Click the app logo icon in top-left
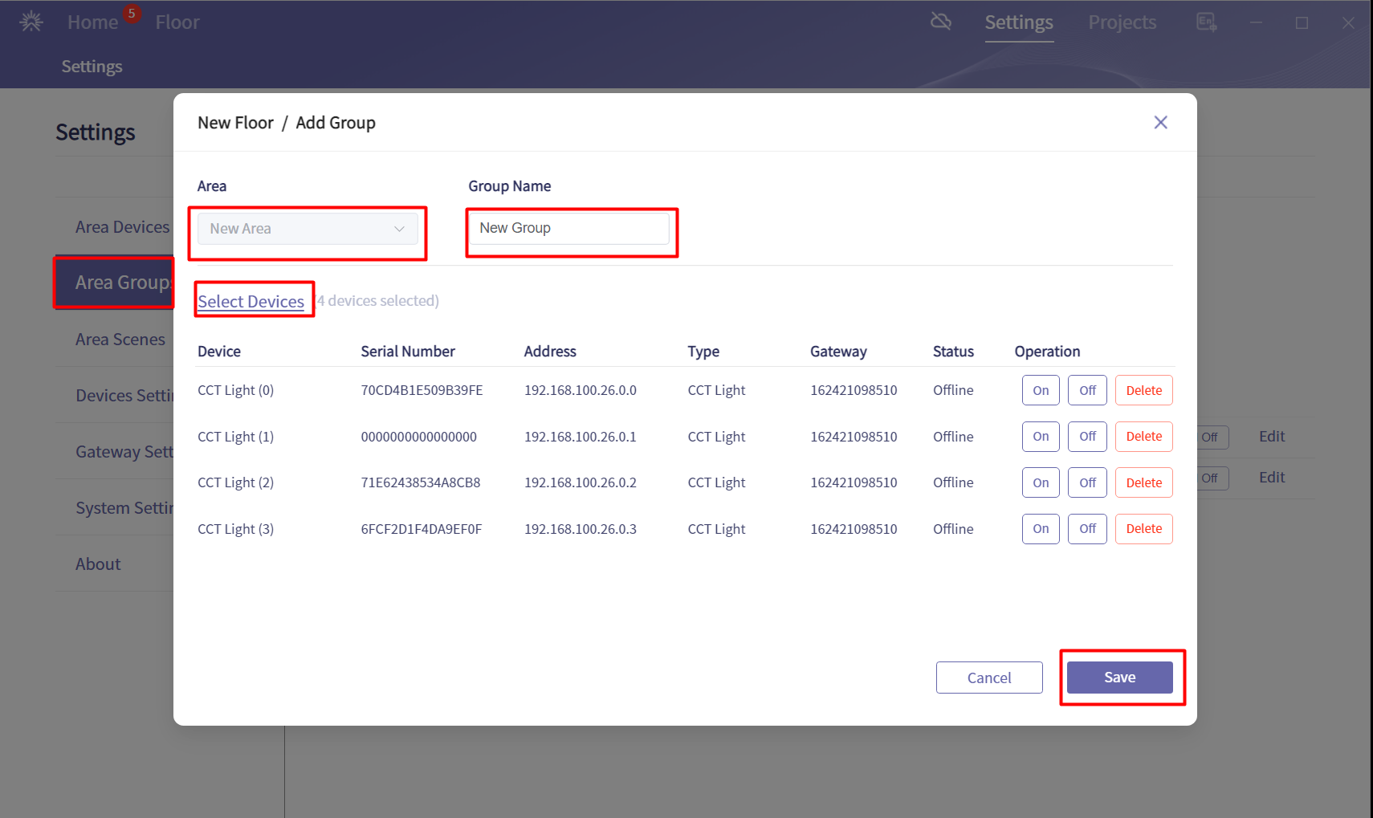Viewport: 1373px width, 818px height. tap(31, 22)
